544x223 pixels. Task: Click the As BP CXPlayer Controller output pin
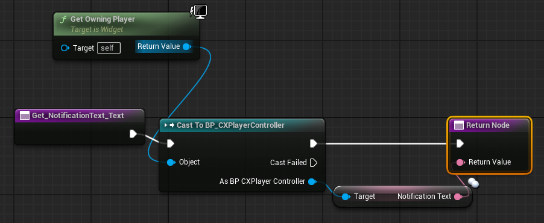point(312,181)
